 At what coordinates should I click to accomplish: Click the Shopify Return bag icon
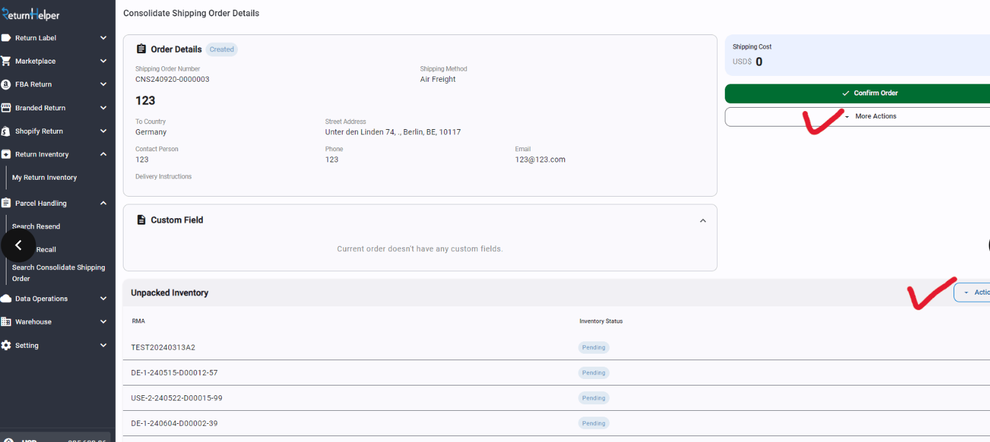point(7,131)
